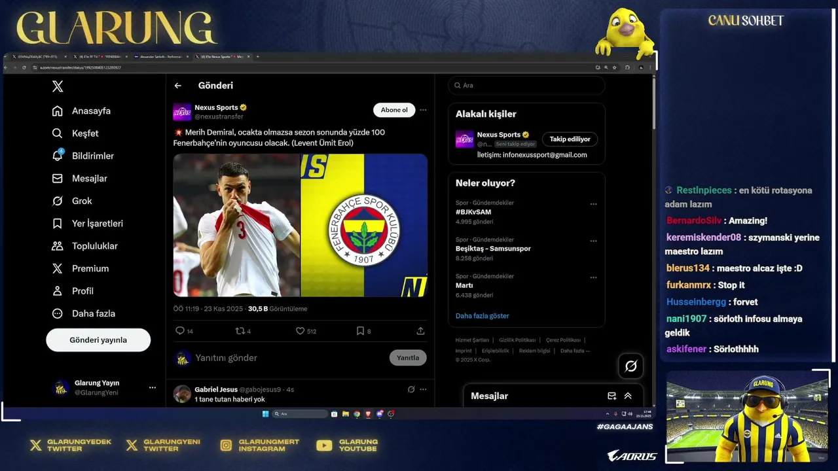Click Yanıtını gönder reply field
This screenshot has height=471, width=838.
(226, 358)
